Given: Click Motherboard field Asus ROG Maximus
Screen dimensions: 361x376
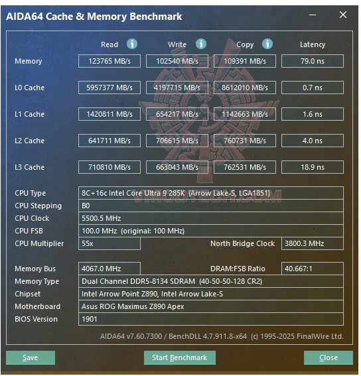Looking at the screenshot, I should [x=211, y=306].
